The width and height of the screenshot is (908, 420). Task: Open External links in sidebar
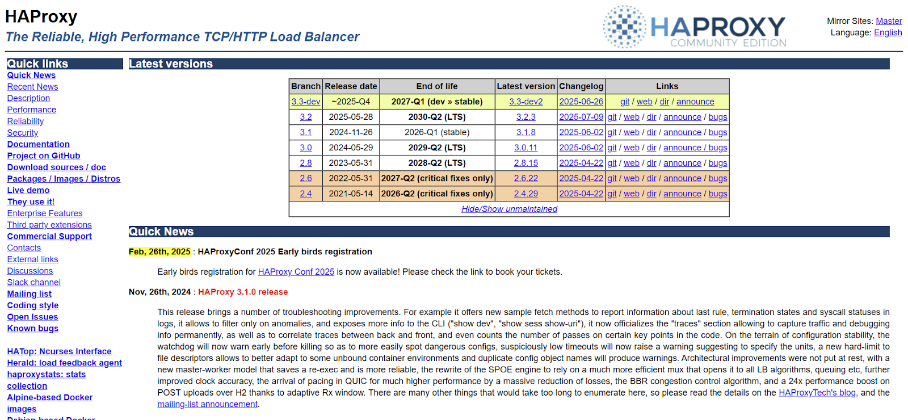[32, 259]
